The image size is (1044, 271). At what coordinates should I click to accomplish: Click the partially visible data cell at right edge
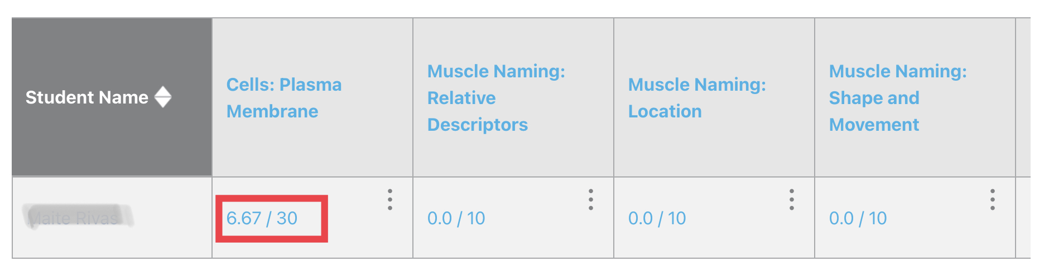tap(1023, 218)
